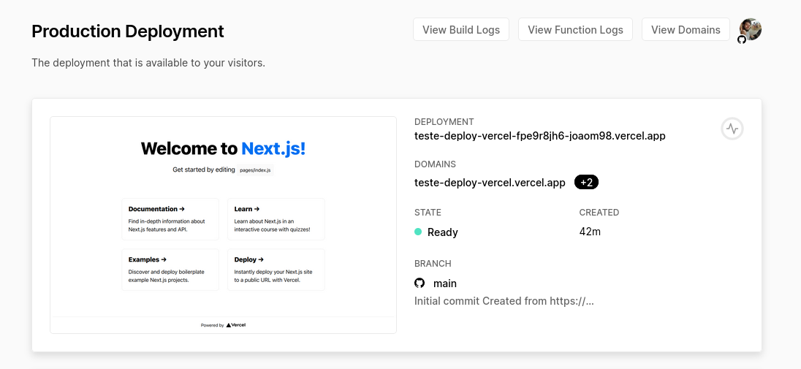Click the GitHub badge on the avatar
This screenshot has width=801, height=369.
click(x=742, y=39)
